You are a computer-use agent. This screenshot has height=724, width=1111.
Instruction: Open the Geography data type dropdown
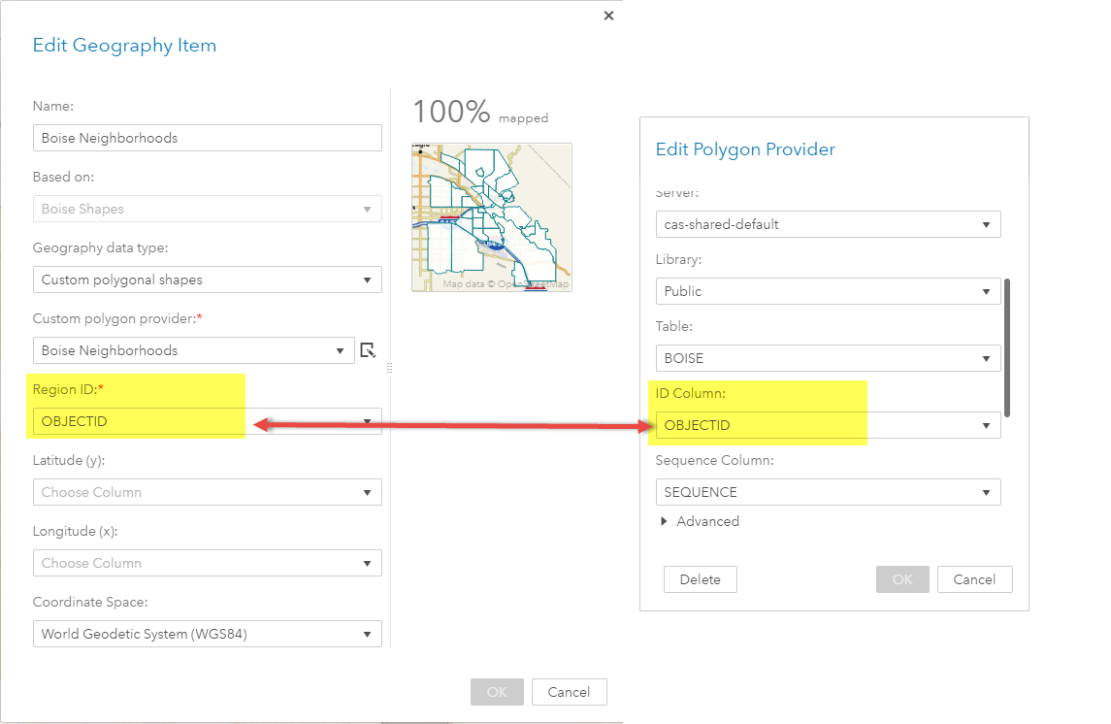207,279
